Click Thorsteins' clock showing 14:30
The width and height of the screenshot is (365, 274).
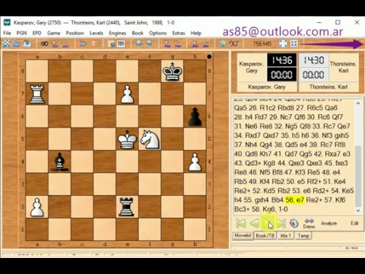tap(314, 60)
